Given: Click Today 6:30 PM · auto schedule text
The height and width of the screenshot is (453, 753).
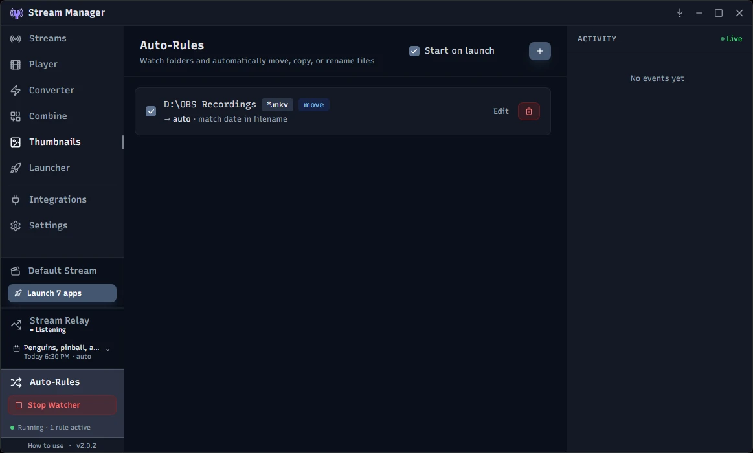Looking at the screenshot, I should coord(58,357).
